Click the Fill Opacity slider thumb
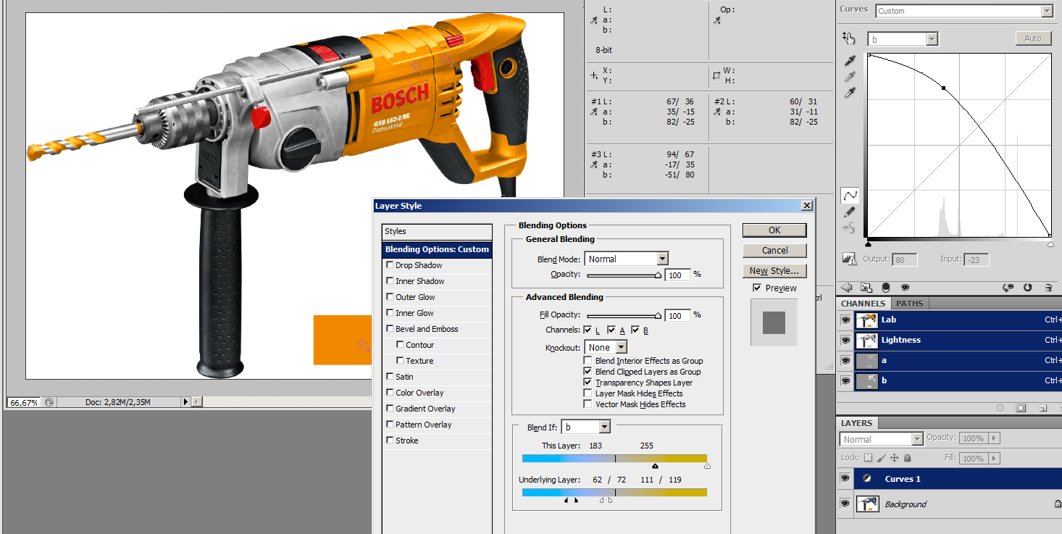This screenshot has height=534, width=1062. (x=658, y=316)
